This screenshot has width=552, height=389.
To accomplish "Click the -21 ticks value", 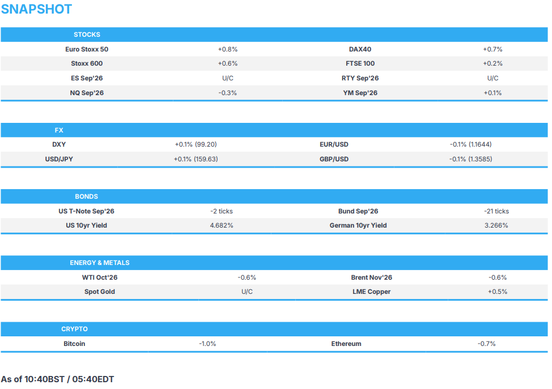I will tap(496, 211).
